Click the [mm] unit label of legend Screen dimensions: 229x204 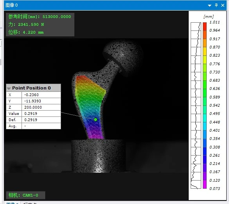click(209, 17)
